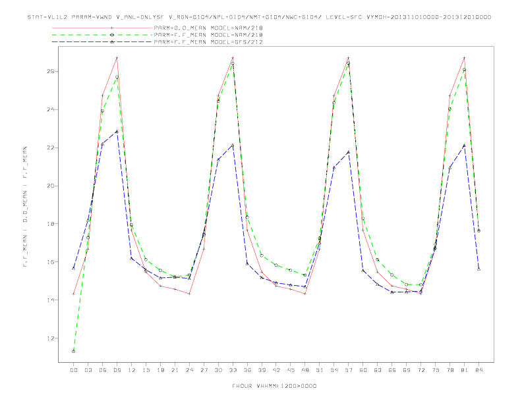Click x-axis forecast hour label 33
Viewport: 522px width, 403px height.
[x=233, y=370]
